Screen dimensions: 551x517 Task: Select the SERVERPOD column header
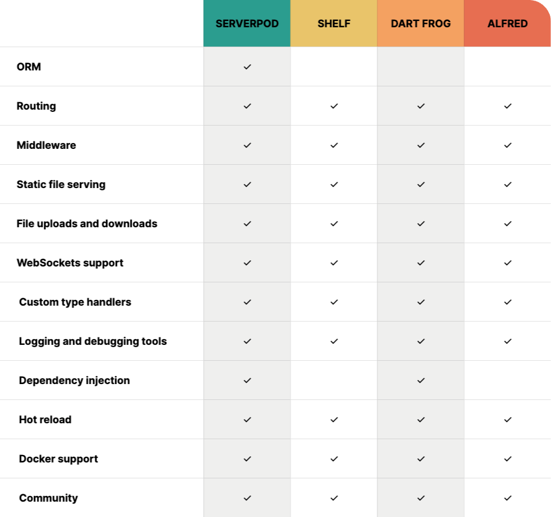[x=247, y=24]
